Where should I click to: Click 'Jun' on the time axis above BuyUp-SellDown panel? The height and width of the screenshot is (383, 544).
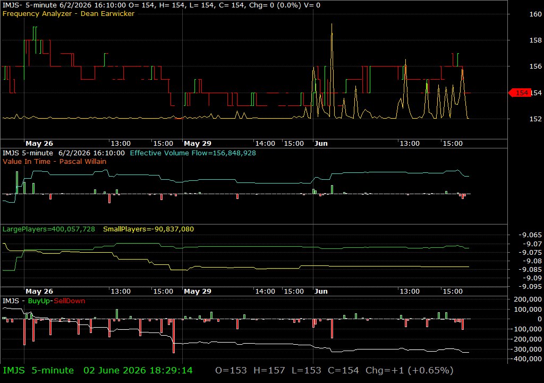[321, 292]
